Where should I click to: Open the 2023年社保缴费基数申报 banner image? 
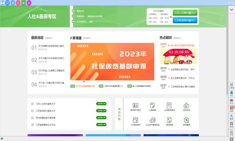[112, 62]
